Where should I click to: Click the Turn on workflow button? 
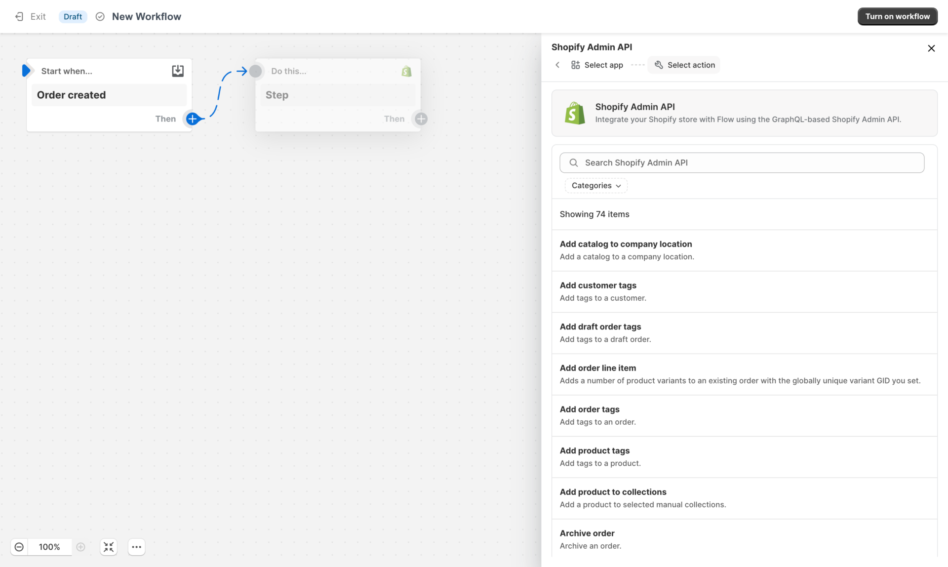pyautogui.click(x=897, y=16)
